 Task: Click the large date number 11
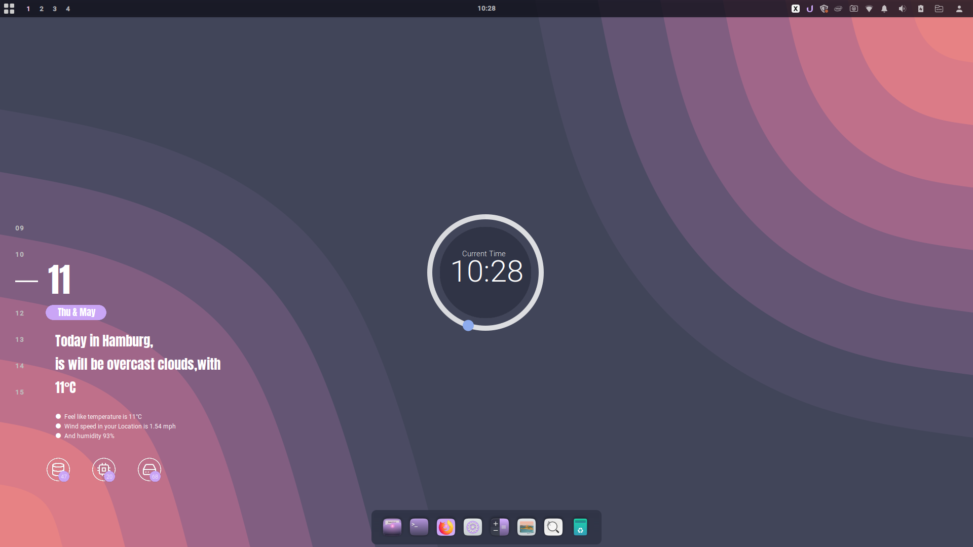[x=59, y=280]
